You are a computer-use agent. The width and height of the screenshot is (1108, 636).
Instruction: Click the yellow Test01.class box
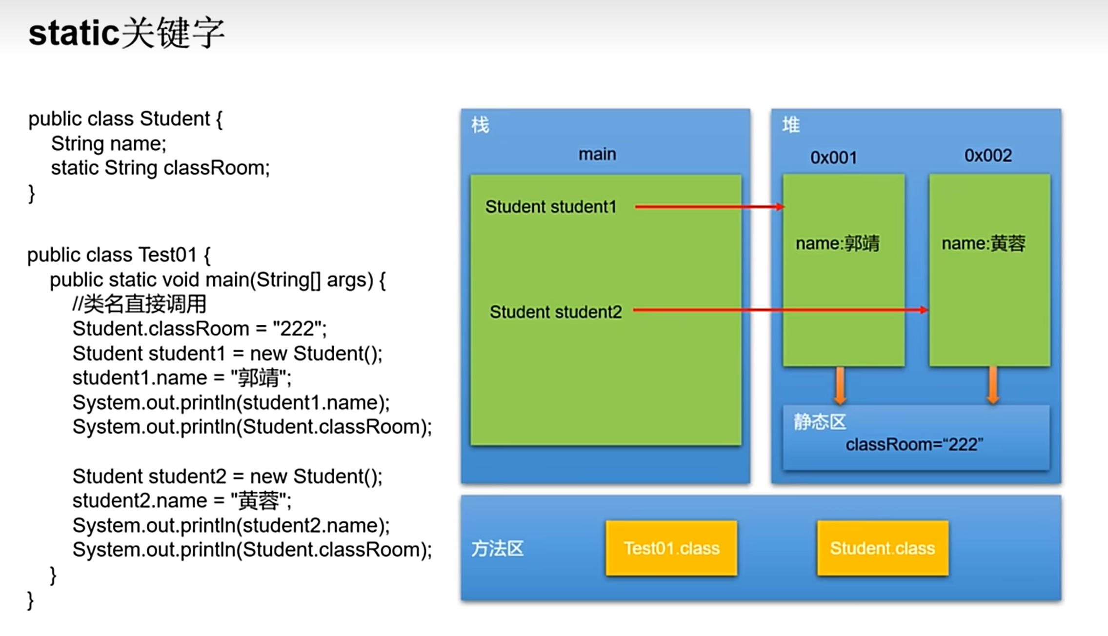(x=671, y=548)
